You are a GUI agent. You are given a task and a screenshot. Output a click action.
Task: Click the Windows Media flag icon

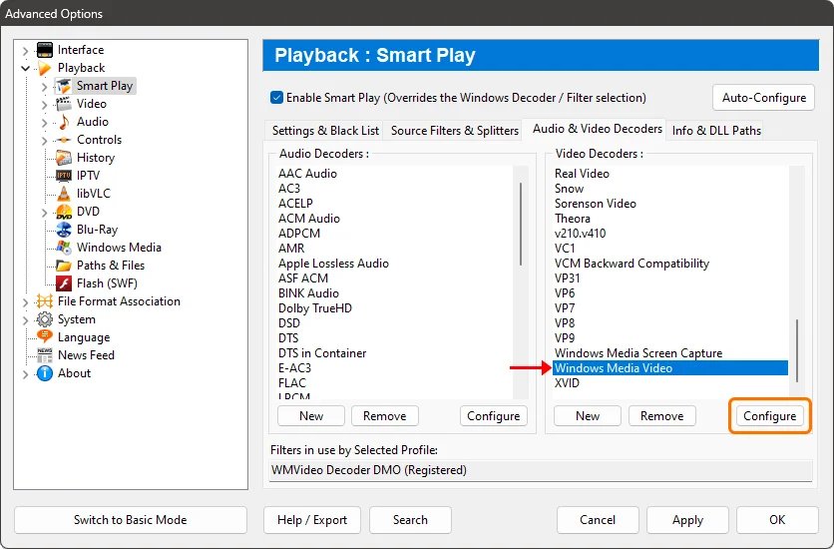pos(64,248)
